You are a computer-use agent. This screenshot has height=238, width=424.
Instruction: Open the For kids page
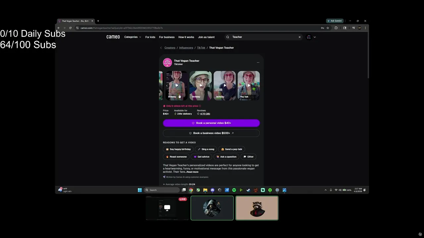click(x=150, y=37)
